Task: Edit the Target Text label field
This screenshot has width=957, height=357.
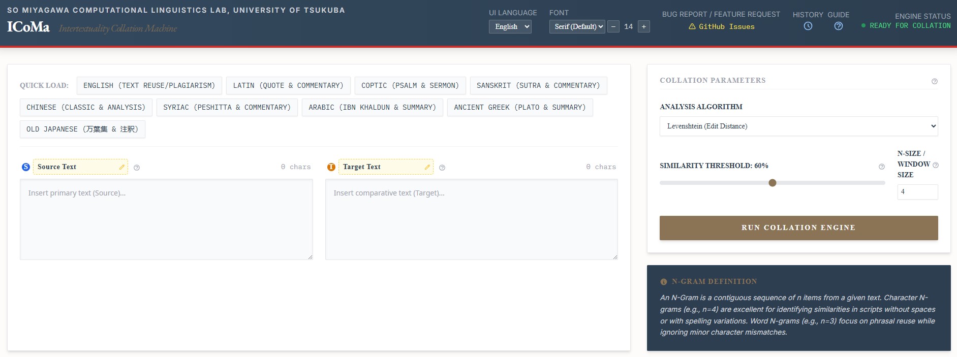Action: [x=386, y=167]
